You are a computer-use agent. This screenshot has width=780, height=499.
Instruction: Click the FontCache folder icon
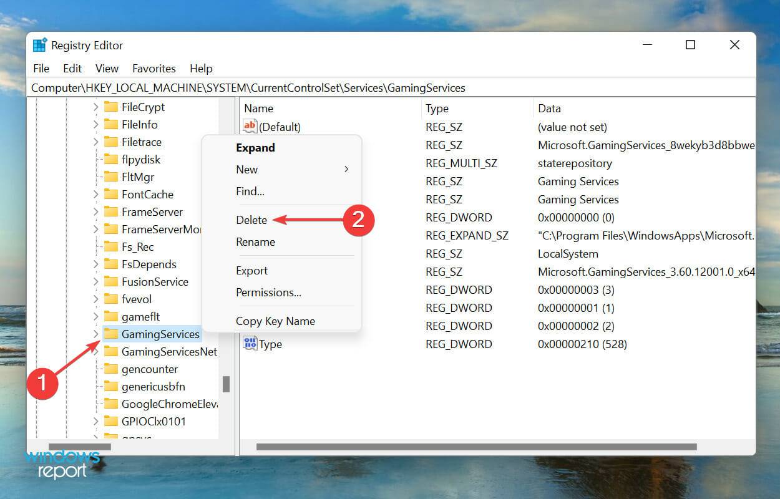[112, 195]
